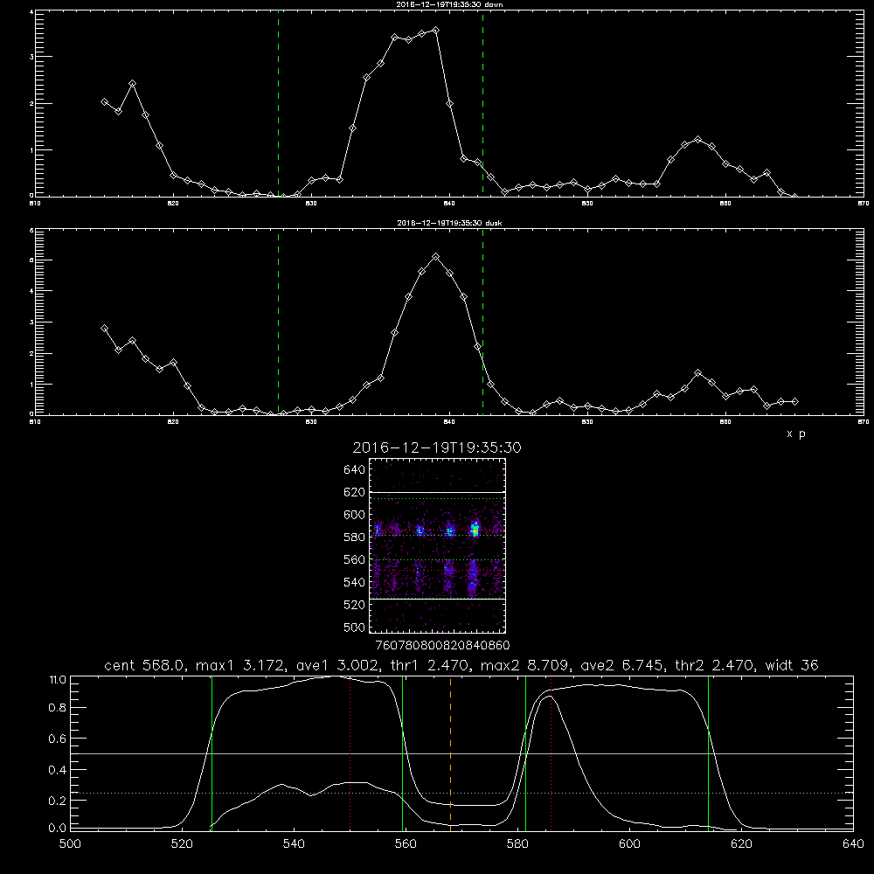Click the x-axis tick label string under spectral image
Viewport: 874px width, 874px height.
click(x=442, y=645)
